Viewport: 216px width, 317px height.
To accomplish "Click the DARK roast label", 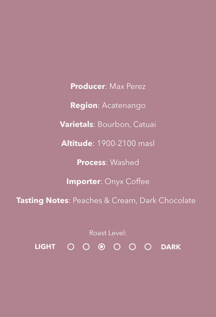I will tap(171, 247).
